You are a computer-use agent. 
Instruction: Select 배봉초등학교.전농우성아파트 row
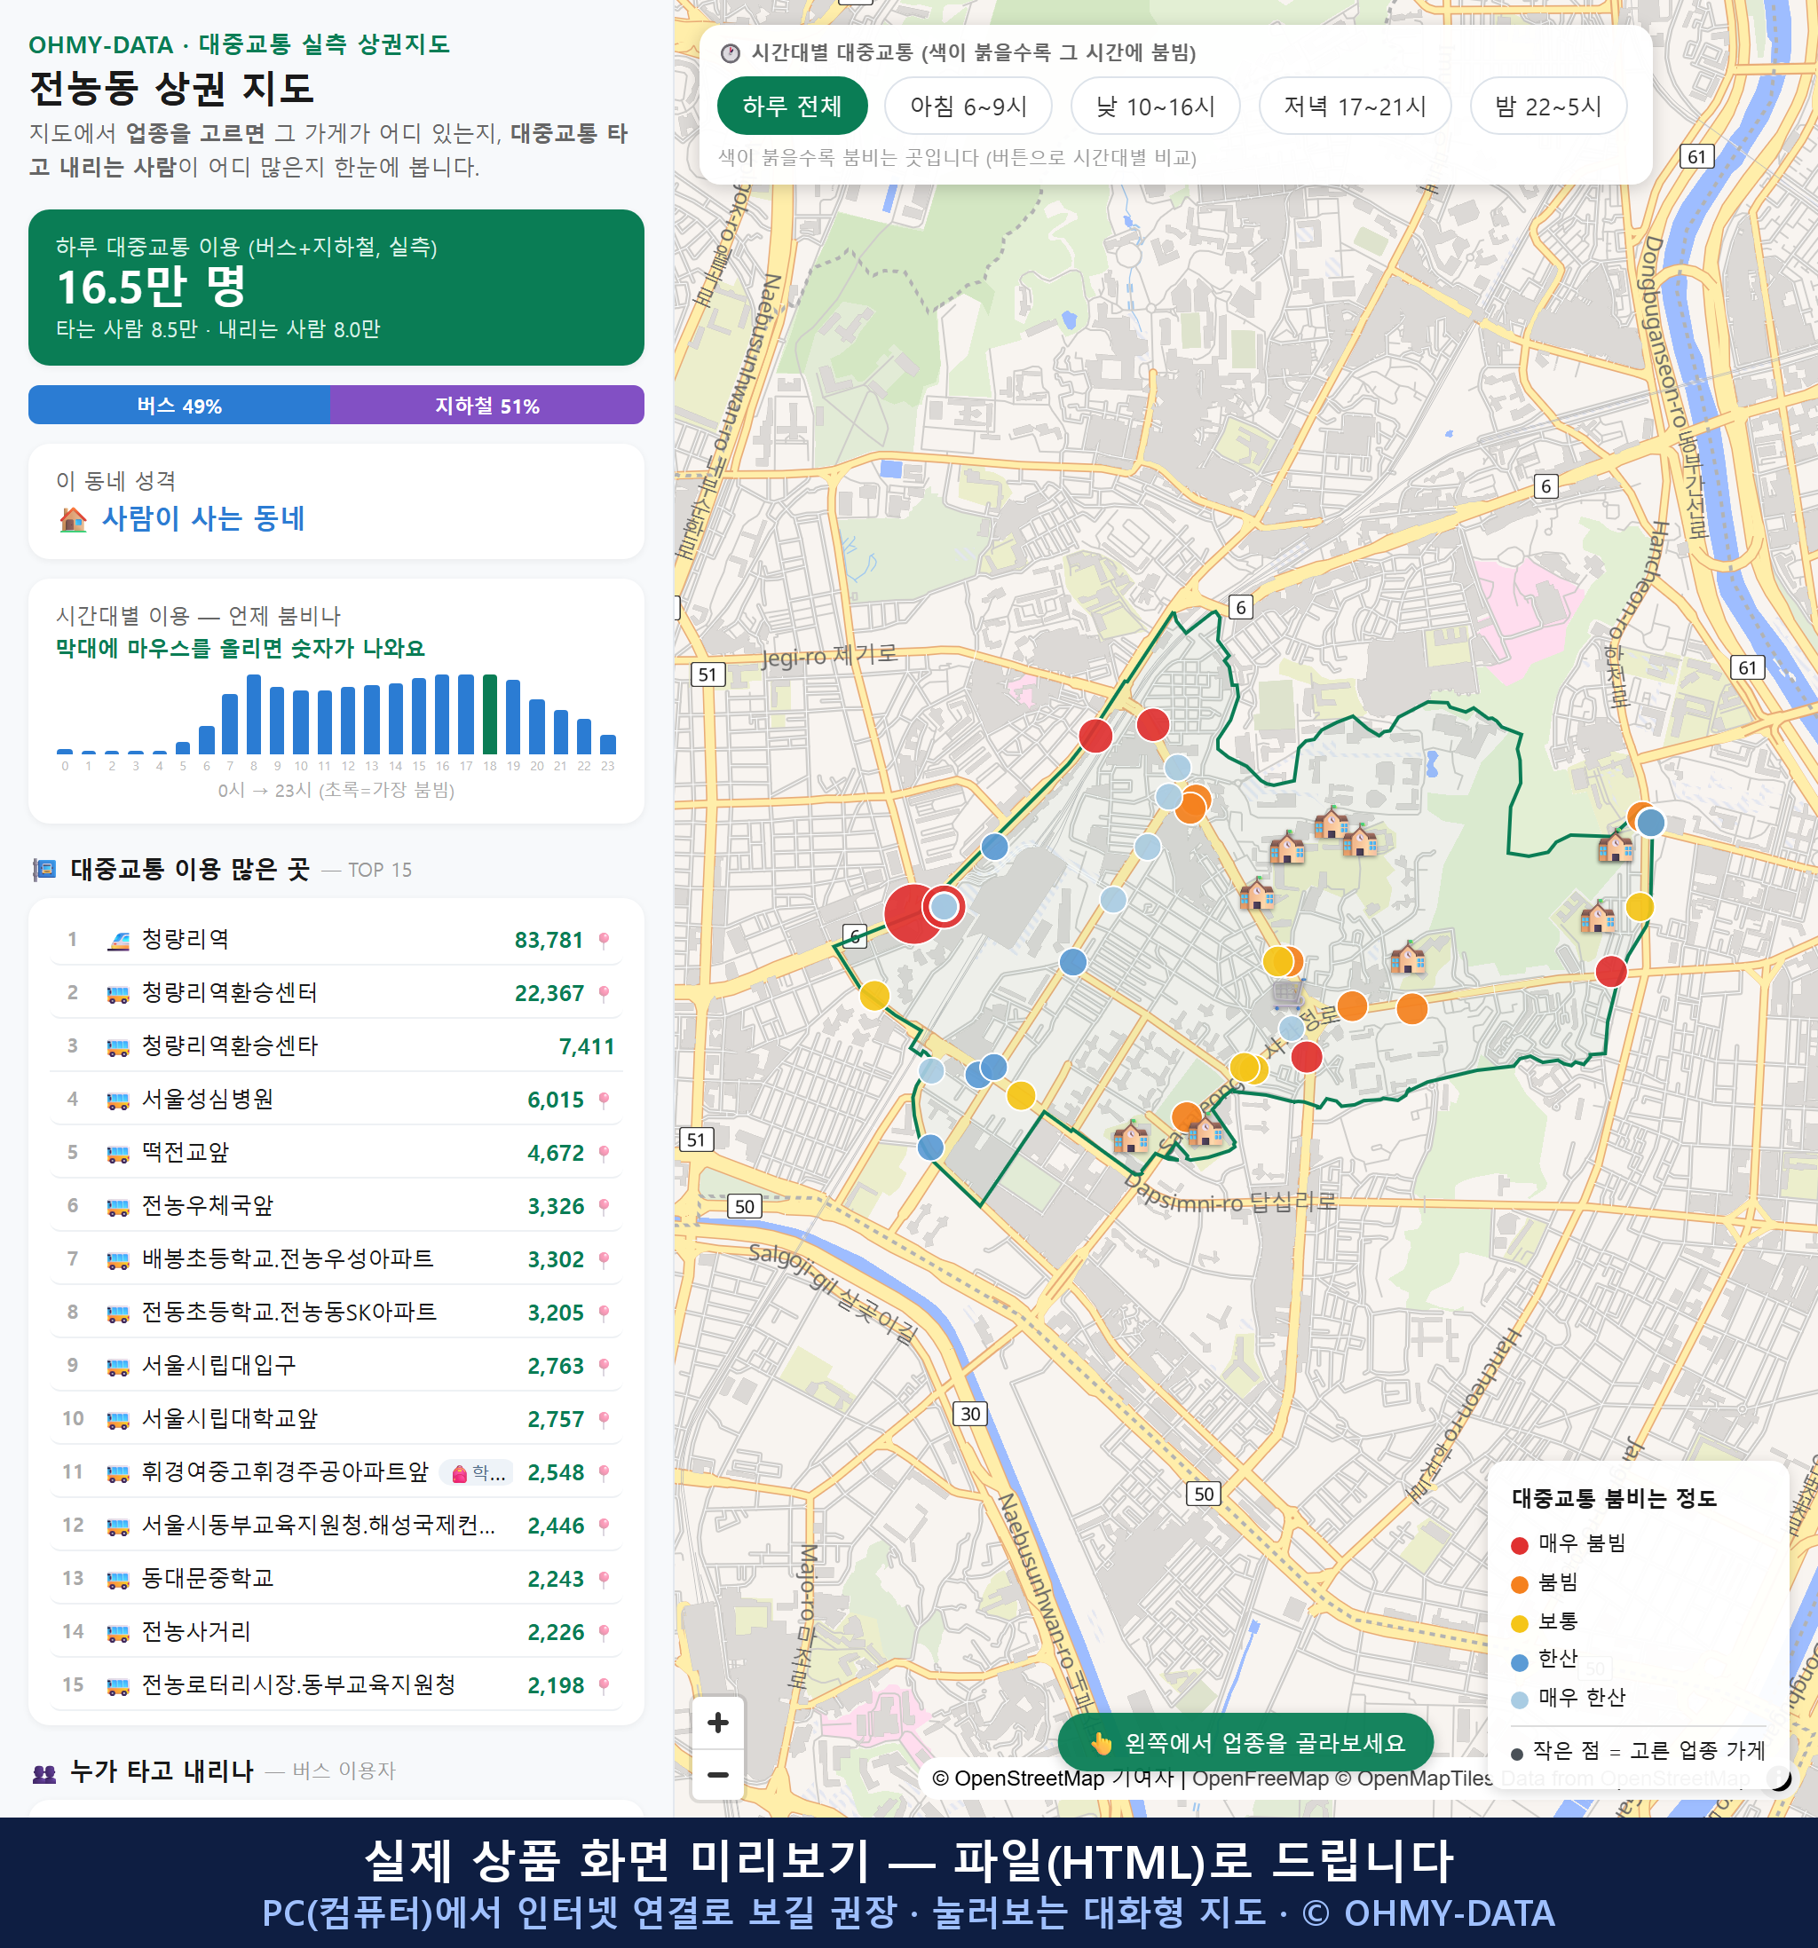coord(336,1258)
